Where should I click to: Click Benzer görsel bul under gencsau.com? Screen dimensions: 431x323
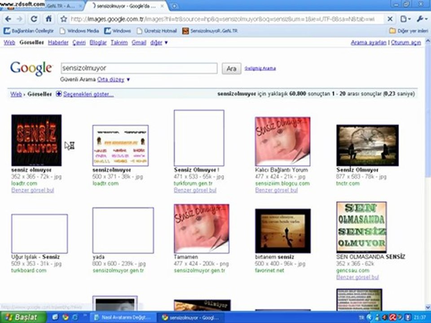(357, 277)
